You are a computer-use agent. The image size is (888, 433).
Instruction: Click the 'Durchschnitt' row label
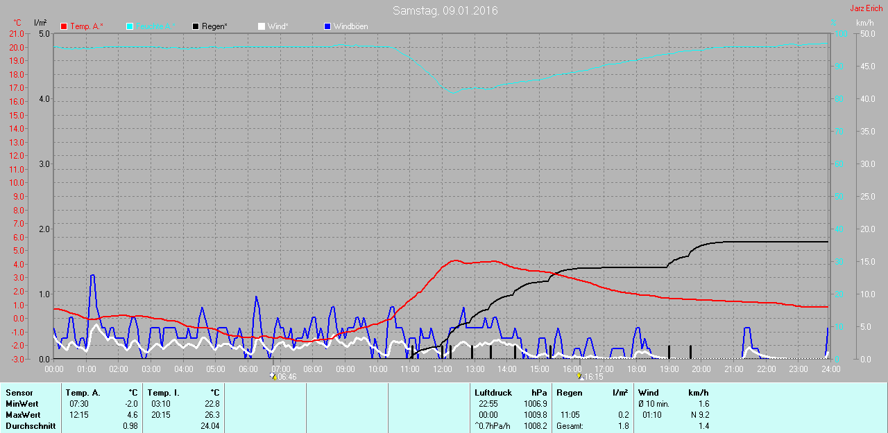tap(31, 426)
